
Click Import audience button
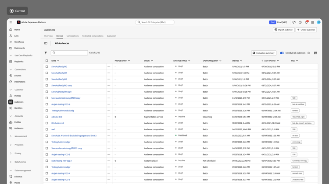(283, 30)
